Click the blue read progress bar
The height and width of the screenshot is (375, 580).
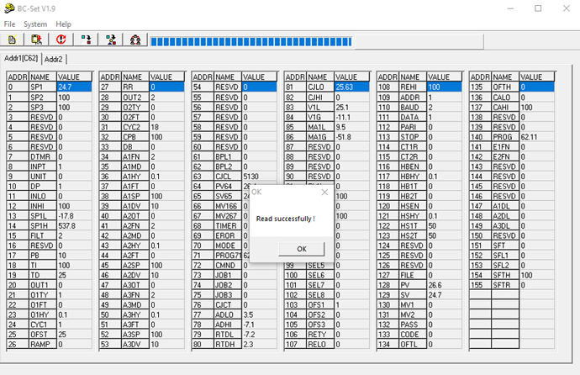coord(251,41)
